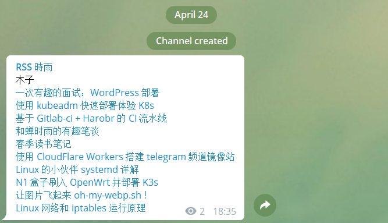Image resolution: width=388 pixels, height=223 pixels.
Task: Open 和蝉时雨的有趣笔谈 link
Action: (57, 132)
